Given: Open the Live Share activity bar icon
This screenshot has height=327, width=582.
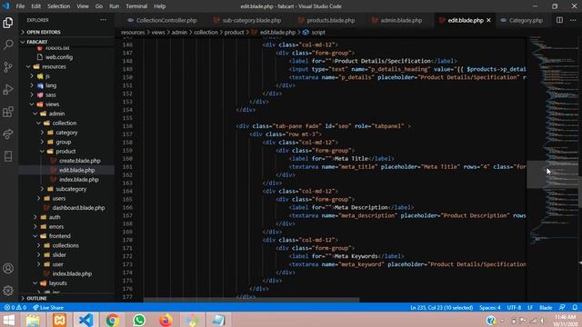Looking at the screenshot, I should click(x=8, y=134).
